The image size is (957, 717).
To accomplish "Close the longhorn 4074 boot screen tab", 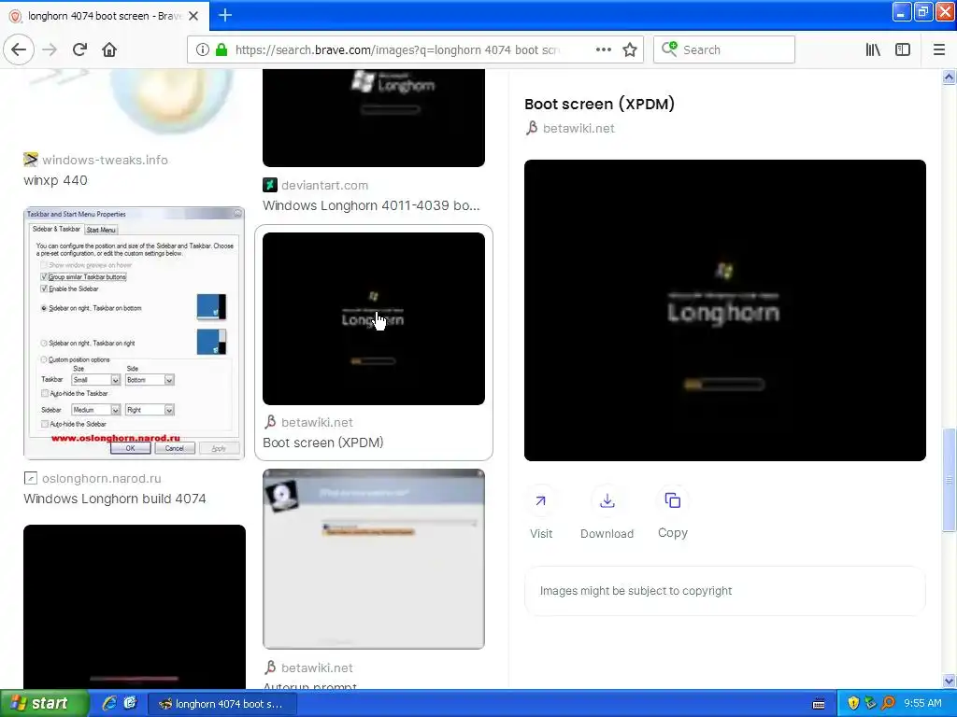I will (x=193, y=16).
